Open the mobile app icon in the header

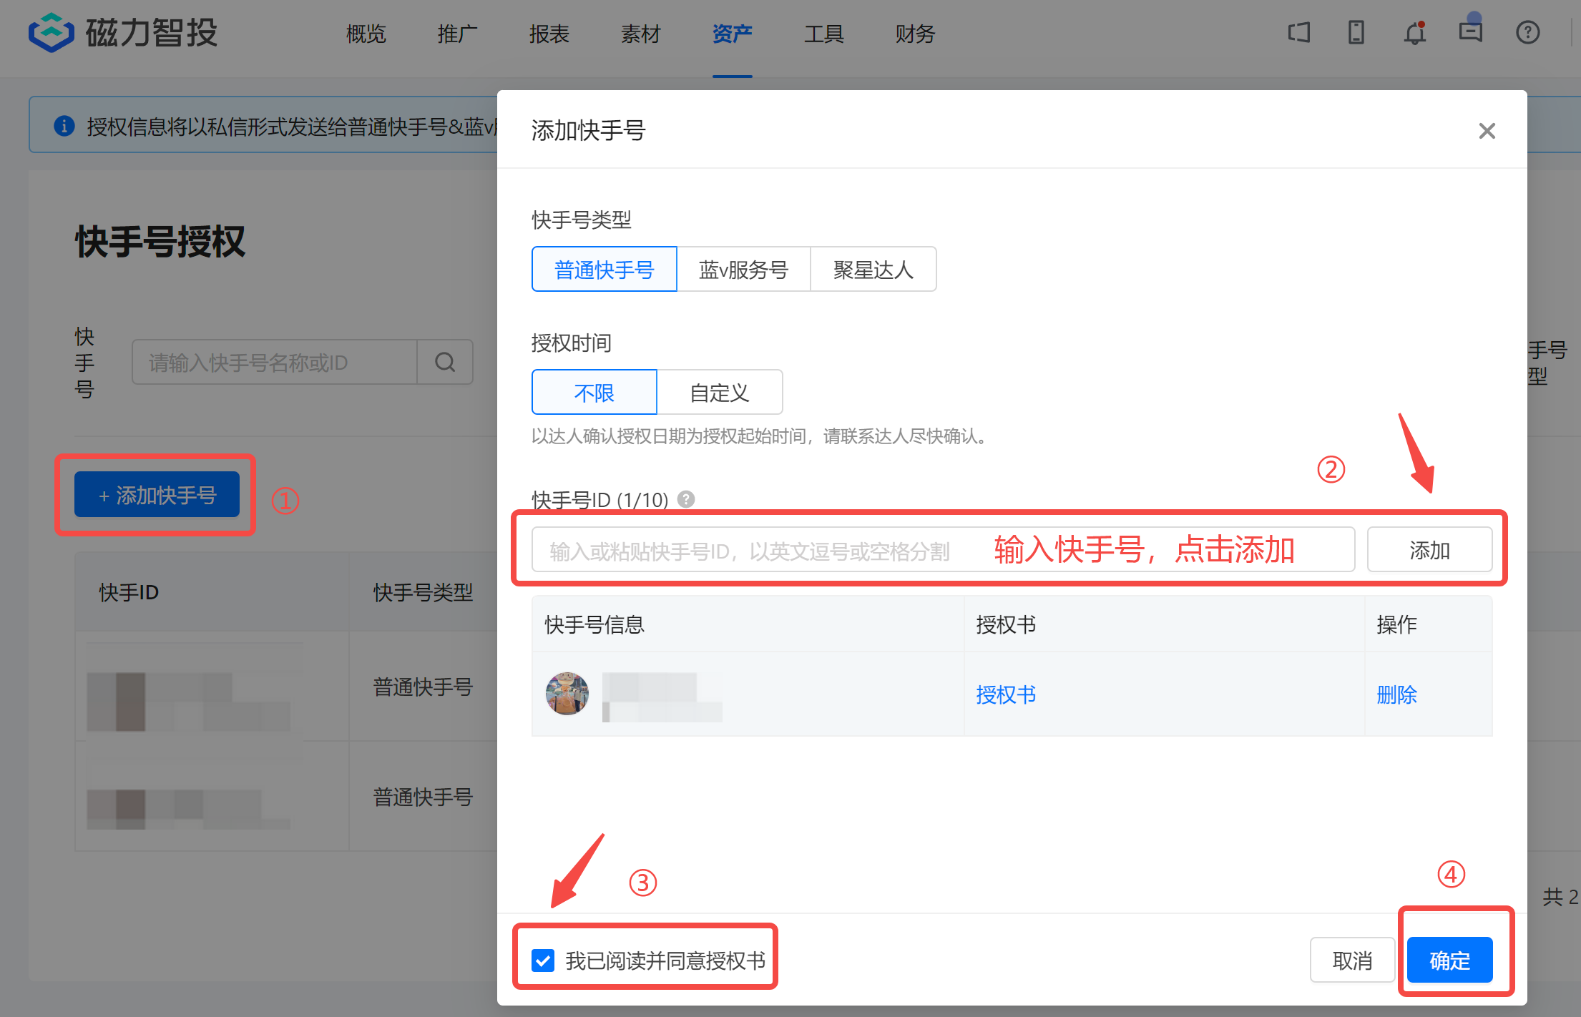click(1356, 32)
